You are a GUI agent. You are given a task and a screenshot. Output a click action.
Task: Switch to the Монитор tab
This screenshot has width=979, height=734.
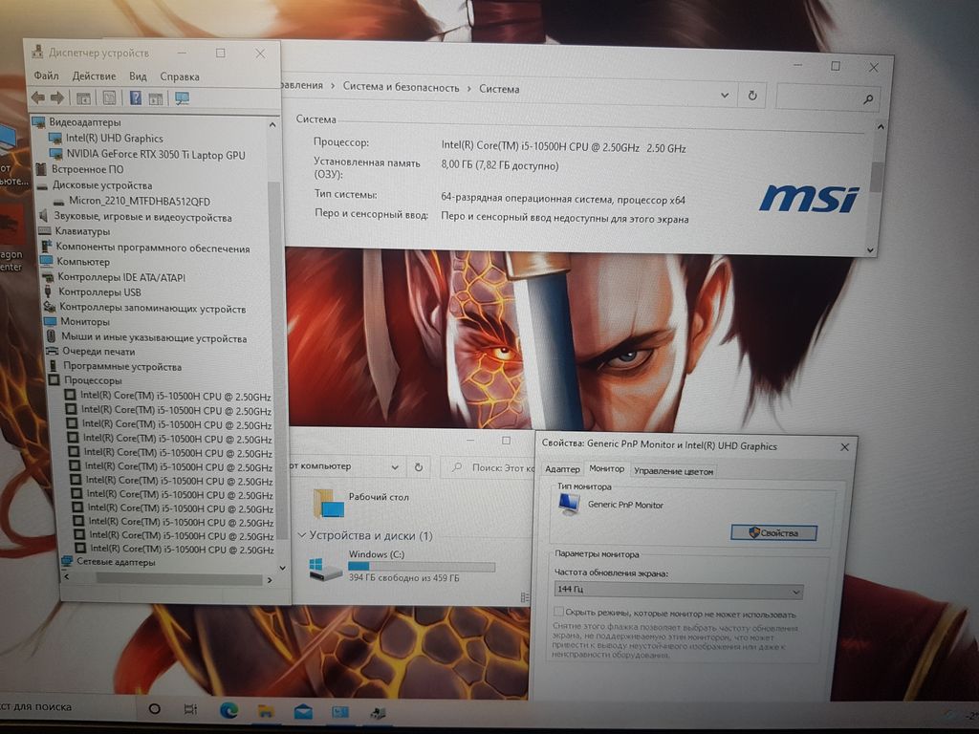[x=607, y=468]
